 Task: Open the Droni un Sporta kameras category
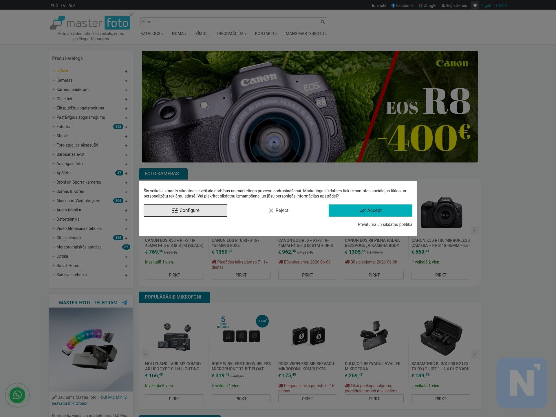click(x=79, y=182)
